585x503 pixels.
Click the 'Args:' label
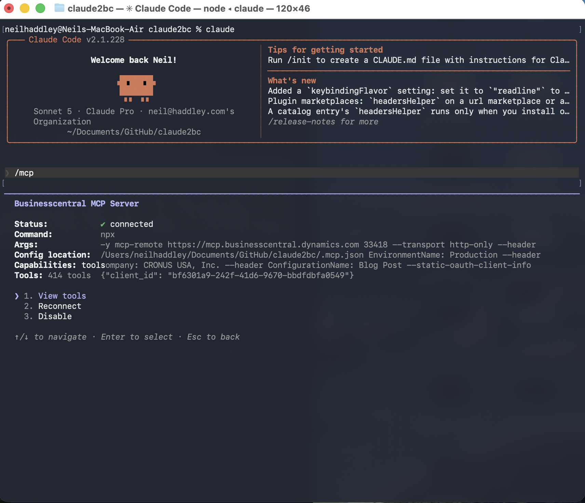coord(26,245)
